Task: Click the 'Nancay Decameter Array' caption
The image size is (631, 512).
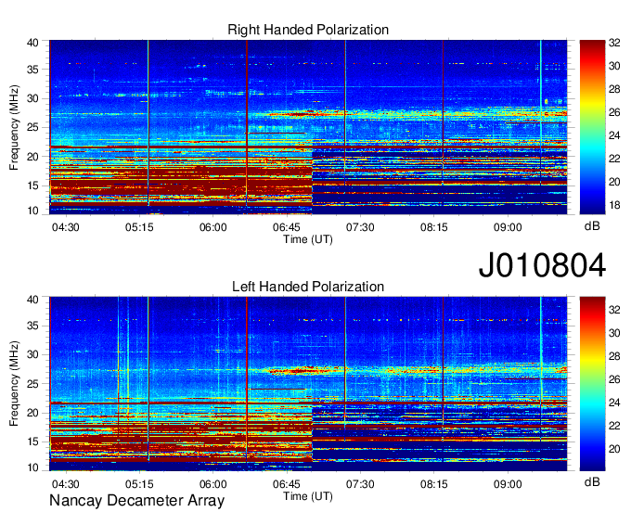Action: click(x=136, y=501)
